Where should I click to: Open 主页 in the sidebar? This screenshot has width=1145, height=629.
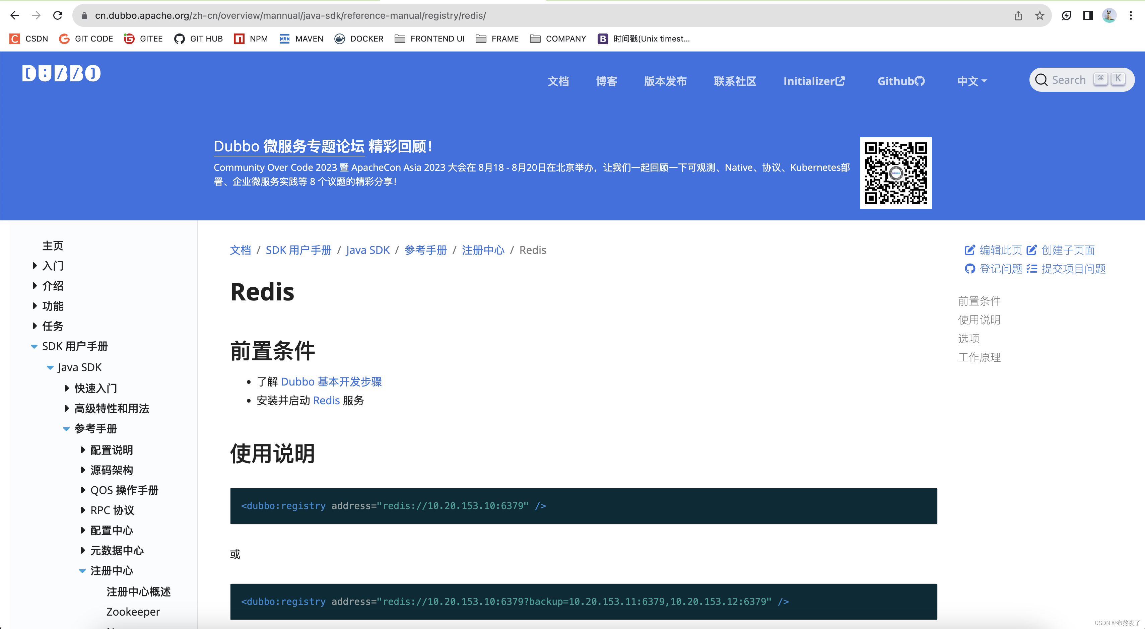[x=53, y=246]
